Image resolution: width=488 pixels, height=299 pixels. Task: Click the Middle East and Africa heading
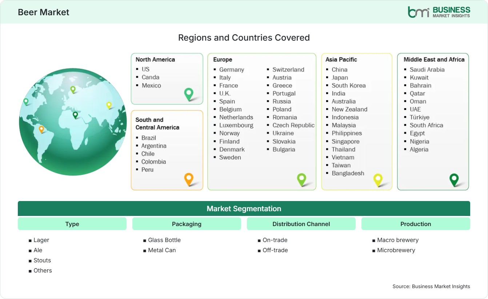click(x=434, y=60)
